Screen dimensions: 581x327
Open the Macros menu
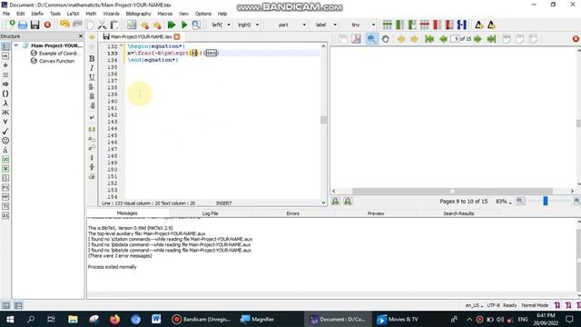pyautogui.click(x=165, y=14)
